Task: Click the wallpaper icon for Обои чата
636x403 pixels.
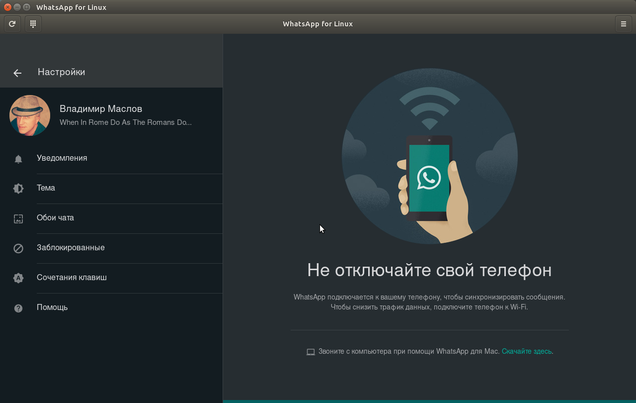Action: [x=18, y=218]
